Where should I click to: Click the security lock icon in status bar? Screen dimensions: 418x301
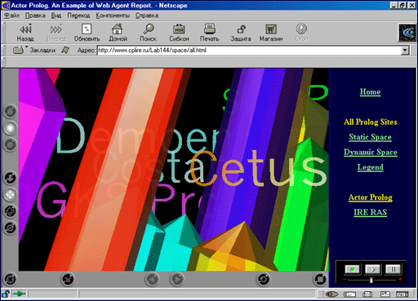(6, 294)
